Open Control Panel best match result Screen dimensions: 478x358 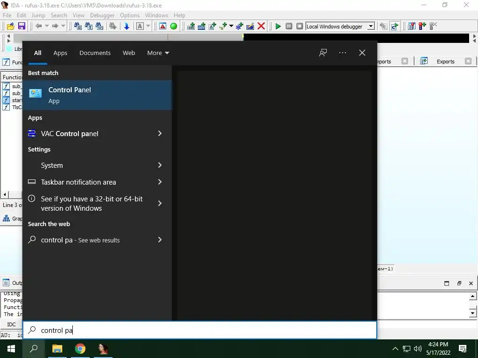click(x=97, y=95)
